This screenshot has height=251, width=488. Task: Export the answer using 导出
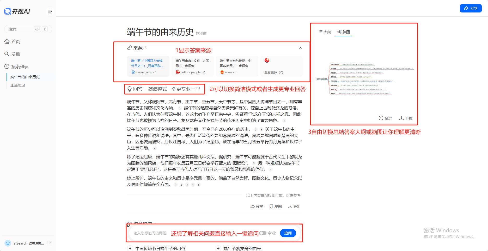tap(294, 207)
